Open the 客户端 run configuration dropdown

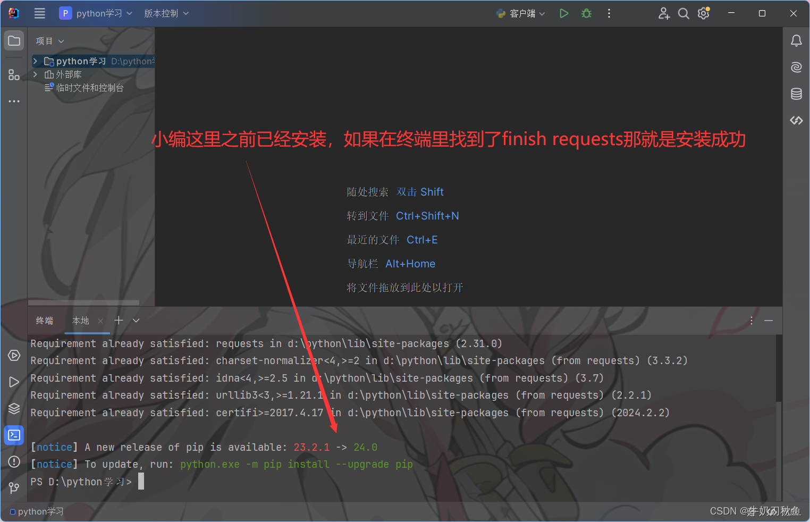click(x=520, y=13)
